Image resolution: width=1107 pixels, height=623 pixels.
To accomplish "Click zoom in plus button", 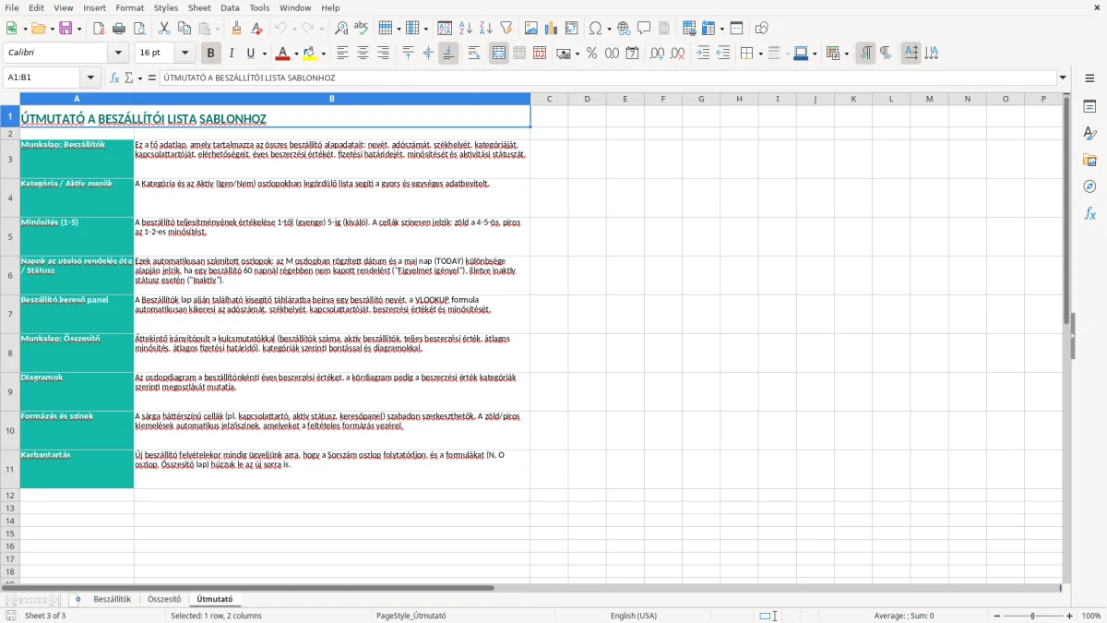I will coord(1069,616).
